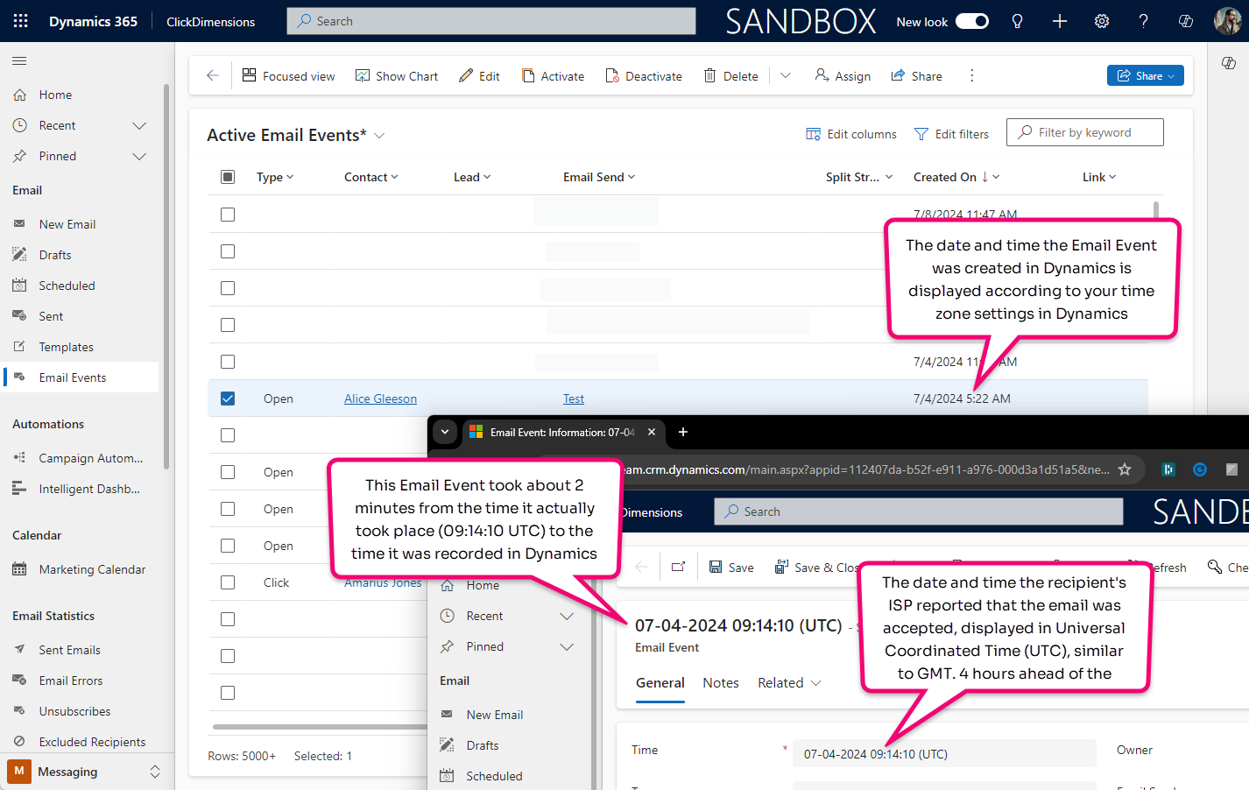Expand the Active Email Events view selector
This screenshot has height=790, width=1249.
(379, 136)
